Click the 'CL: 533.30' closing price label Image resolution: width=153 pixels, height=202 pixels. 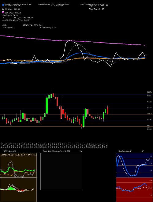tap(57, 6)
